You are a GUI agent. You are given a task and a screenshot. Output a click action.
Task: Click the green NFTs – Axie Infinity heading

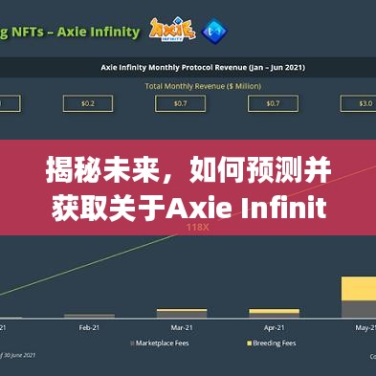click(70, 32)
